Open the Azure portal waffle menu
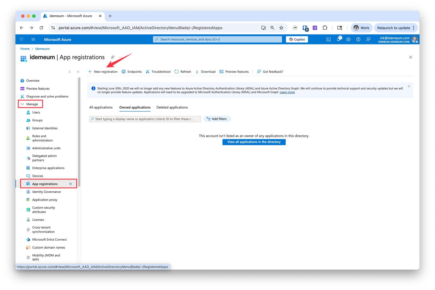The image size is (435, 290). pos(21,39)
